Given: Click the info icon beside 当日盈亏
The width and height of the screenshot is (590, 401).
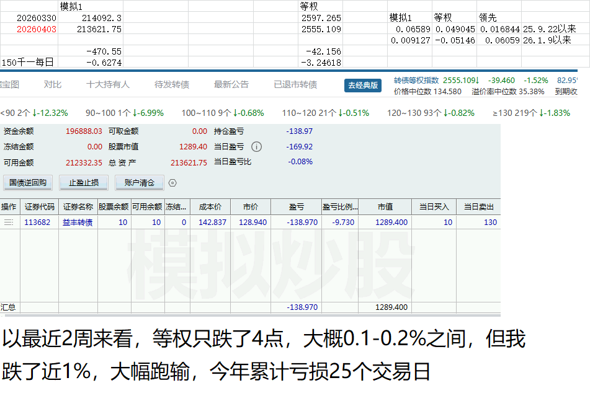Looking at the screenshot, I should pos(256,147).
